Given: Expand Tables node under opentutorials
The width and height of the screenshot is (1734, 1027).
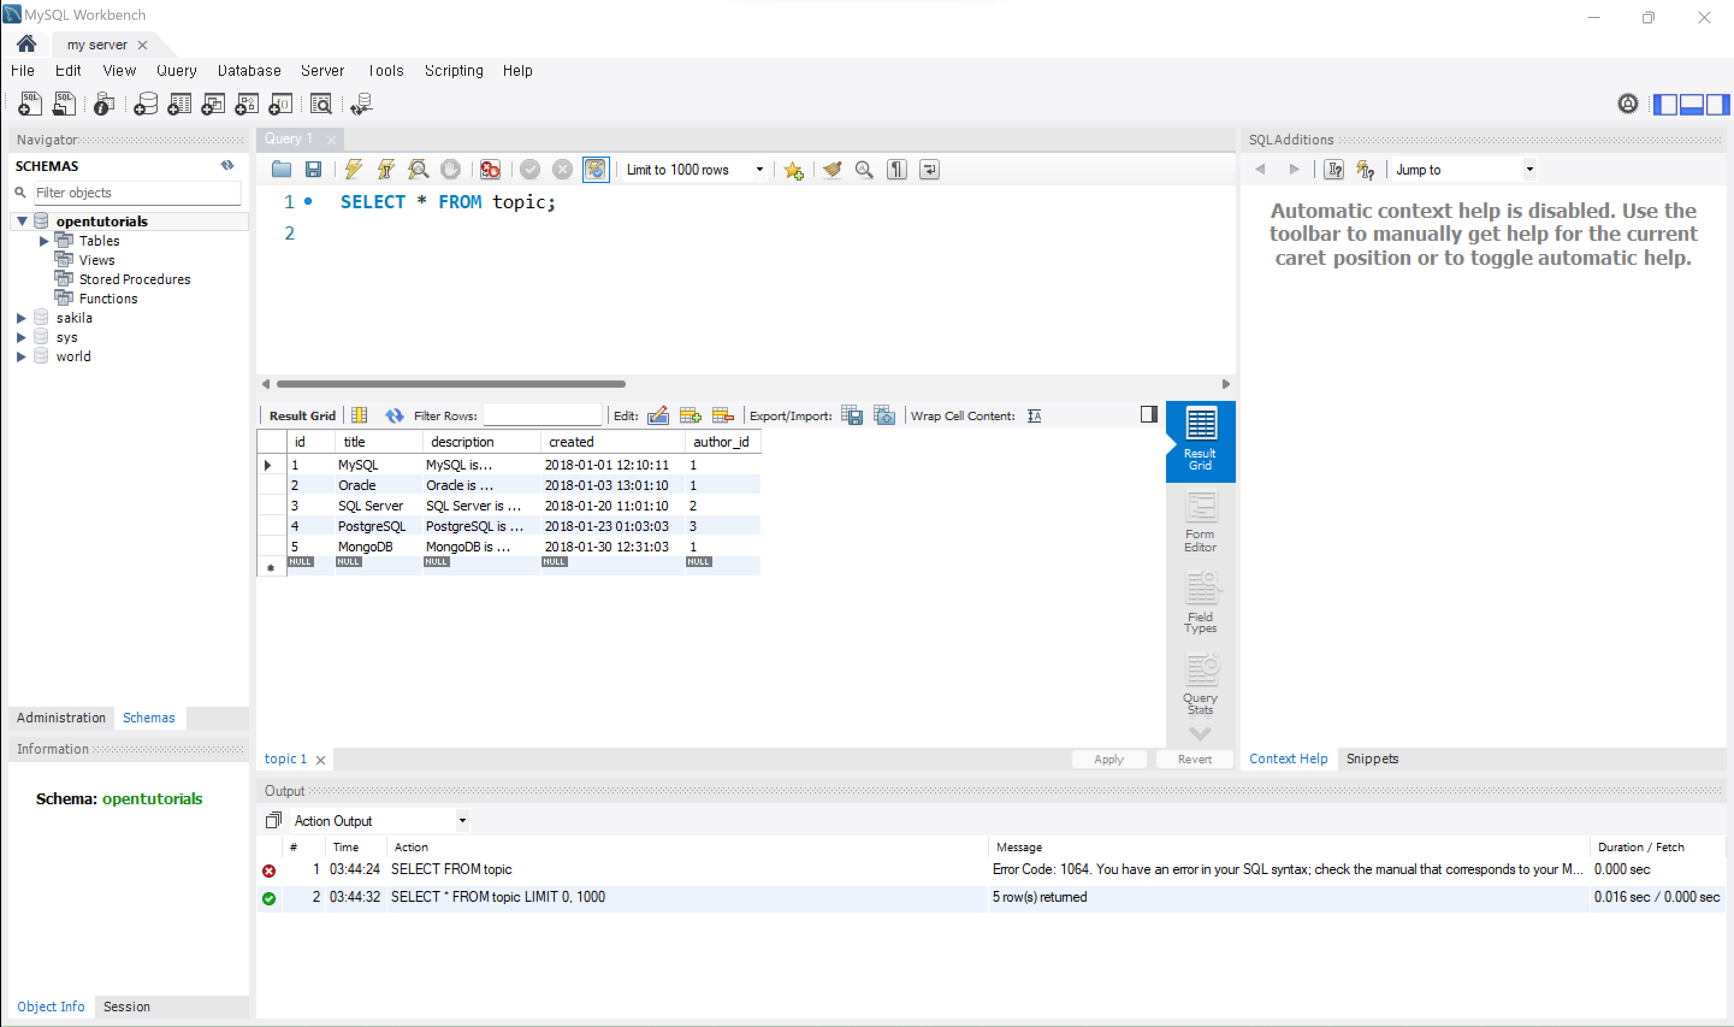Looking at the screenshot, I should [x=43, y=241].
